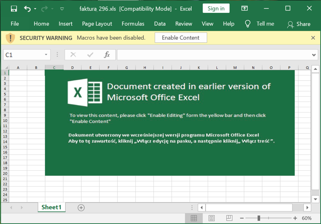This screenshot has height=224, width=321.
Task: Click the greyed Redo arrow icon
Action: coord(44,9)
